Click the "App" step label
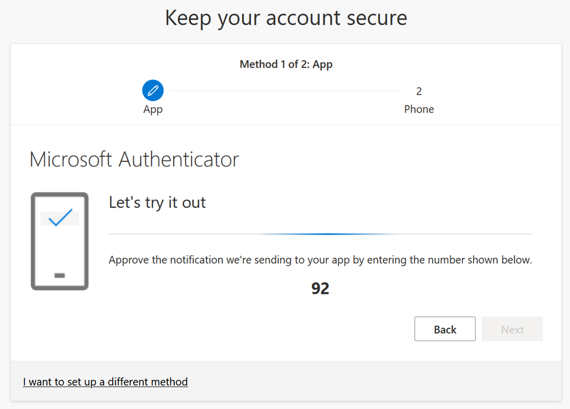Image resolution: width=570 pixels, height=409 pixels. pyautogui.click(x=152, y=109)
